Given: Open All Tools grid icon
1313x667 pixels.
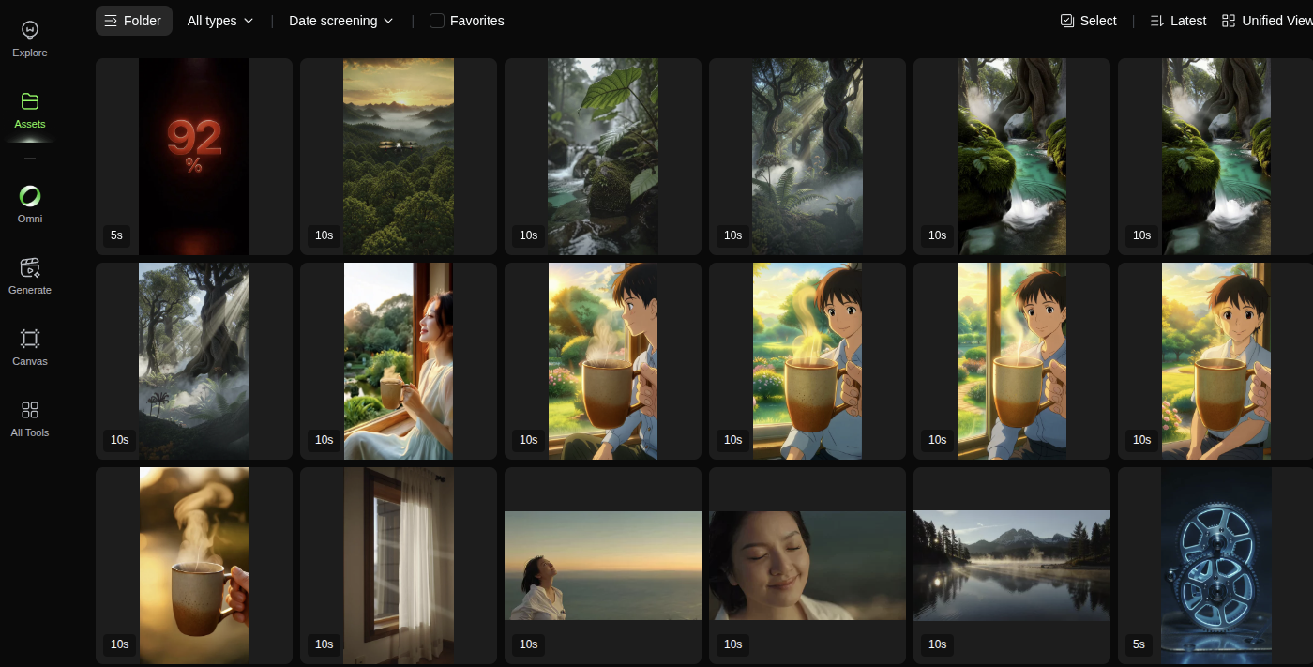Looking at the screenshot, I should click(x=30, y=410).
